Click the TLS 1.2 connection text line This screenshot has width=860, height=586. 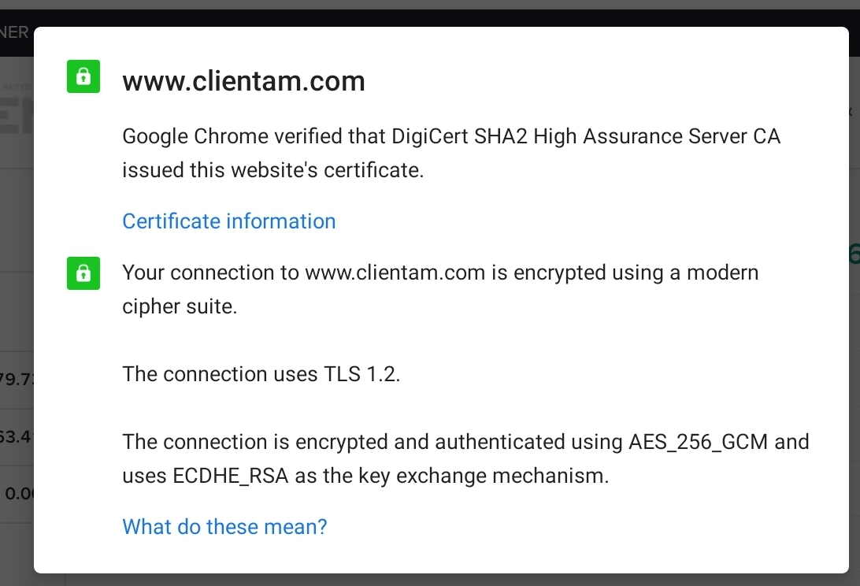click(x=261, y=373)
